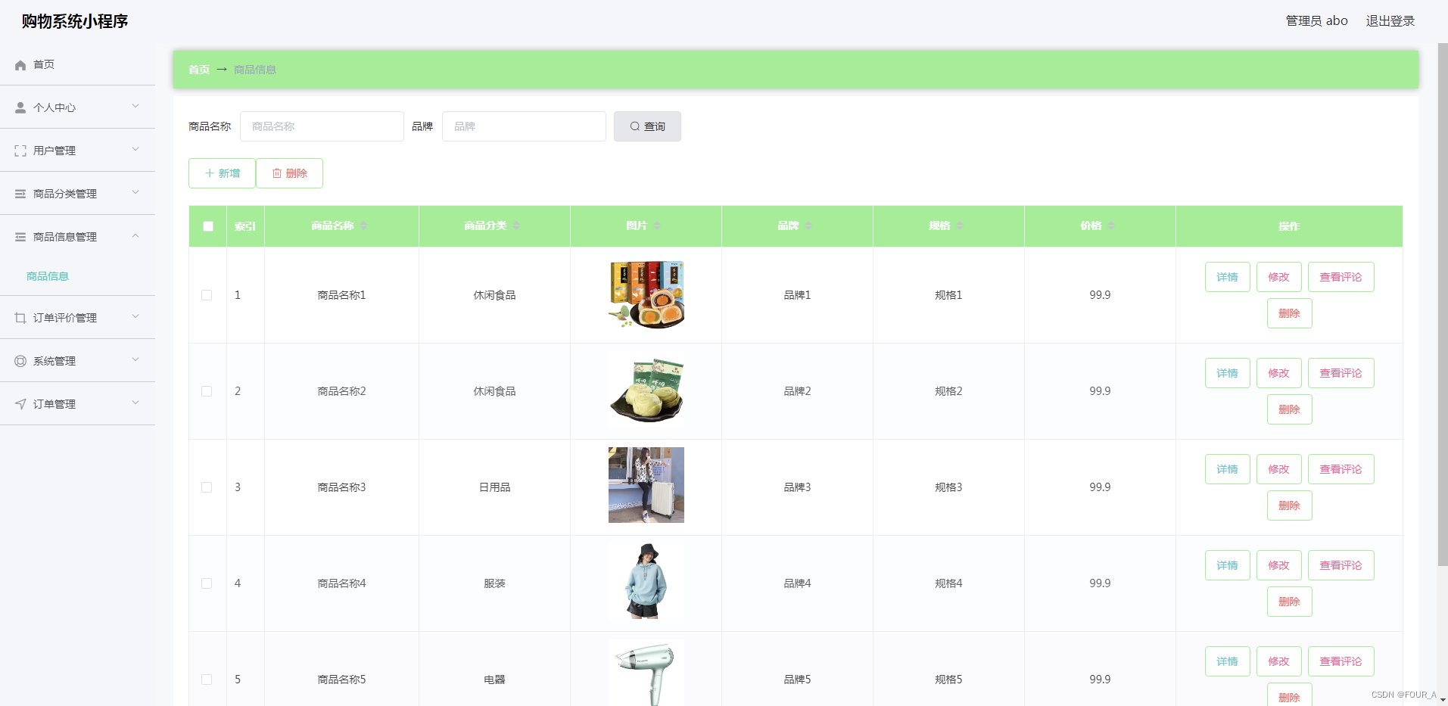Expand the 订单管理 menu chevron
Image resolution: width=1448 pixels, height=706 pixels.
click(135, 403)
